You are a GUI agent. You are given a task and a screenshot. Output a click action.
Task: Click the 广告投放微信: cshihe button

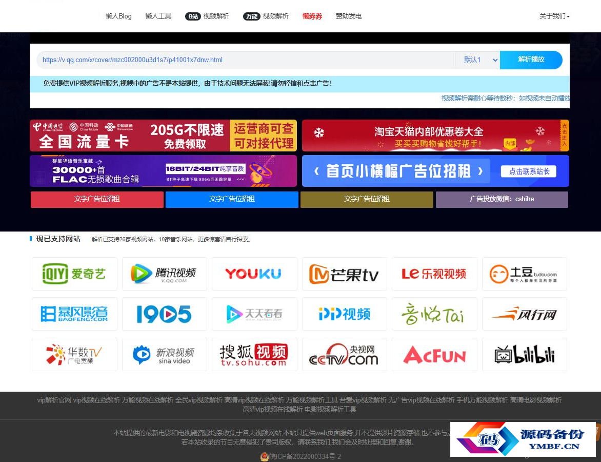[502, 199]
